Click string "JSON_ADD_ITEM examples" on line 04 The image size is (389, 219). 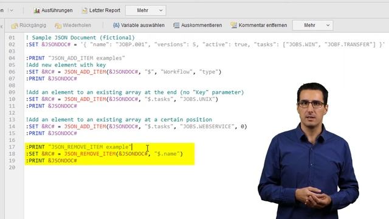(86, 58)
